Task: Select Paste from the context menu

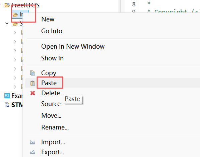Action: [49, 83]
